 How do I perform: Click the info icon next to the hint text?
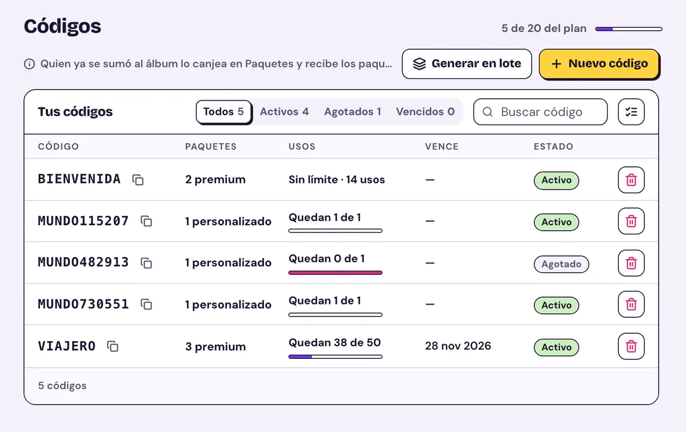tap(29, 64)
